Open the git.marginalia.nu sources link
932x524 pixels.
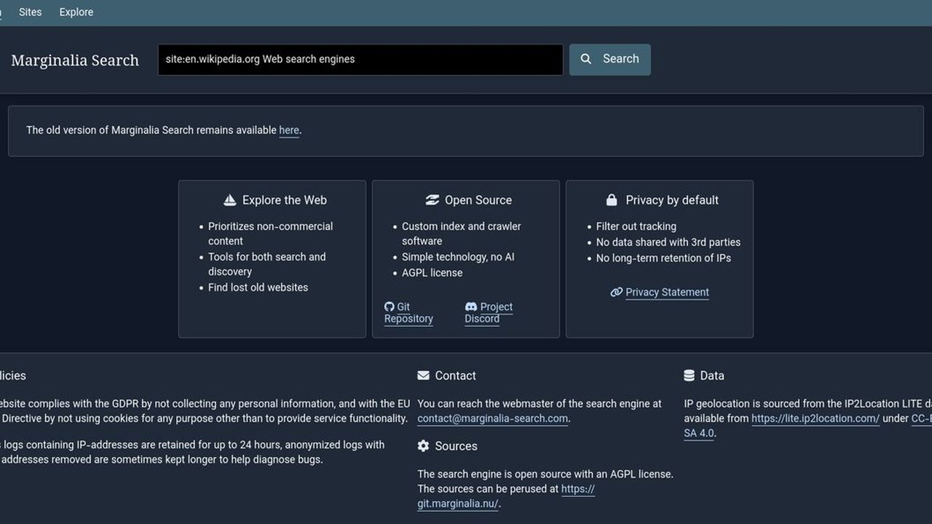point(506,496)
